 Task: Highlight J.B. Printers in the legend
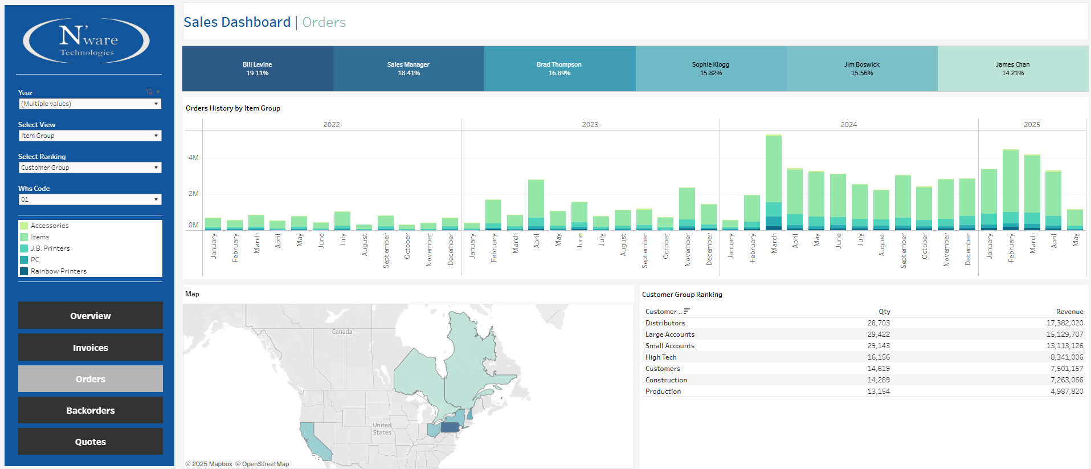pos(50,248)
